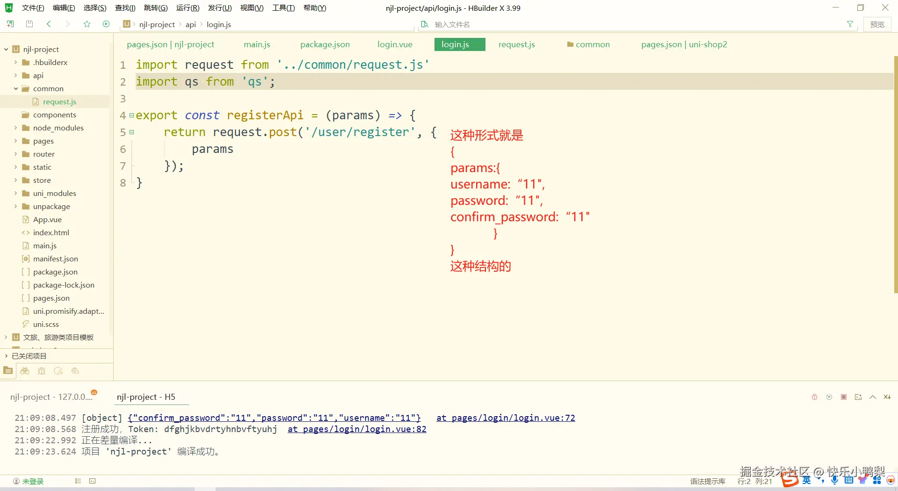898x491 pixels.
Task: Switch to the request.js editor tab
Action: tap(516, 44)
